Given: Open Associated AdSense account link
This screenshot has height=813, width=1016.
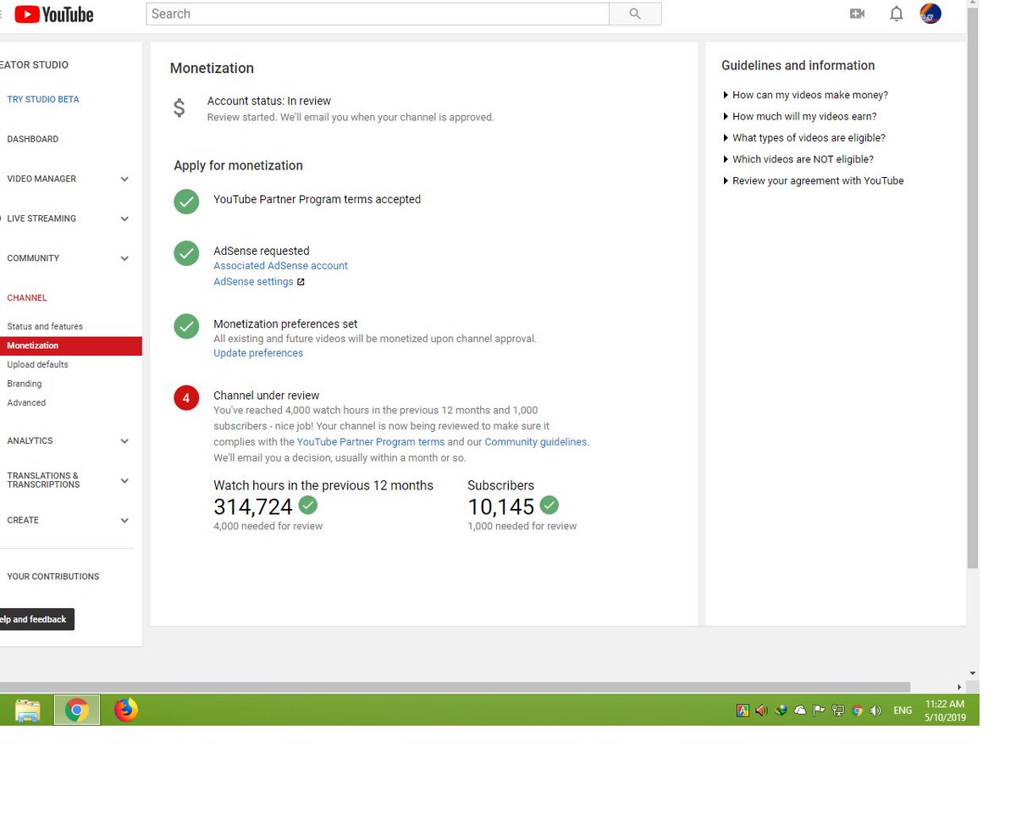Looking at the screenshot, I should 280,266.
